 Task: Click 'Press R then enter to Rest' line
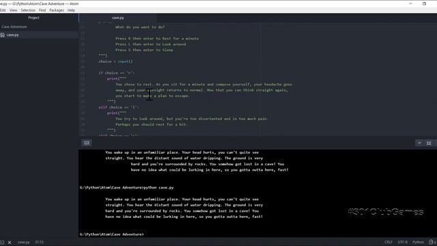(157, 38)
